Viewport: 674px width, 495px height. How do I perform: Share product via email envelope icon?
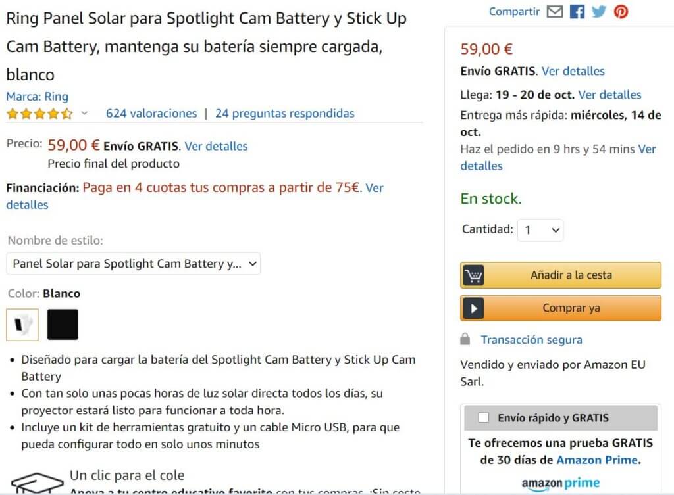click(x=555, y=12)
